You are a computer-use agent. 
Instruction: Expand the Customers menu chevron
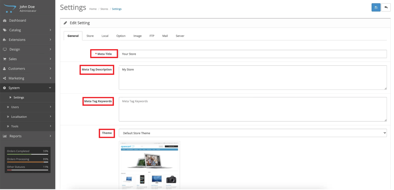(50, 69)
